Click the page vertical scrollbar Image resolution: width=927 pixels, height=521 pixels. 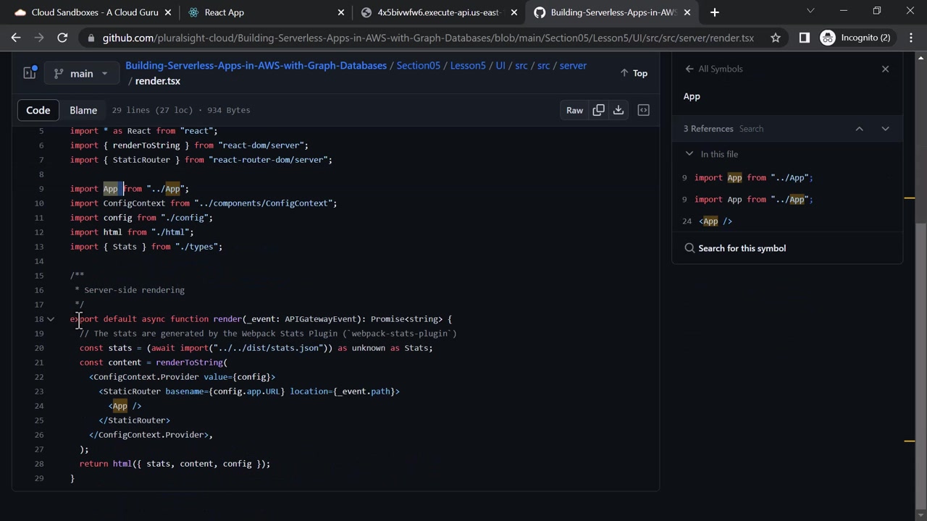pyautogui.click(x=921, y=362)
